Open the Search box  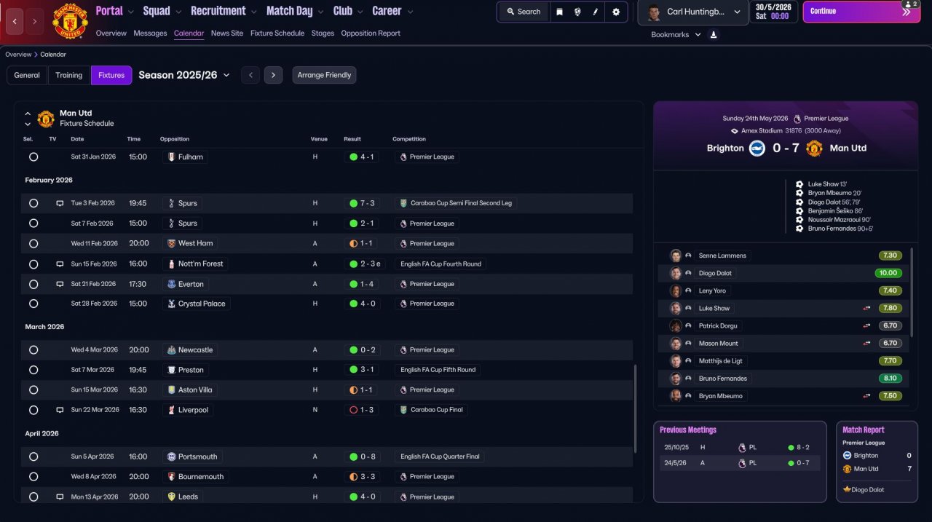[x=524, y=12]
